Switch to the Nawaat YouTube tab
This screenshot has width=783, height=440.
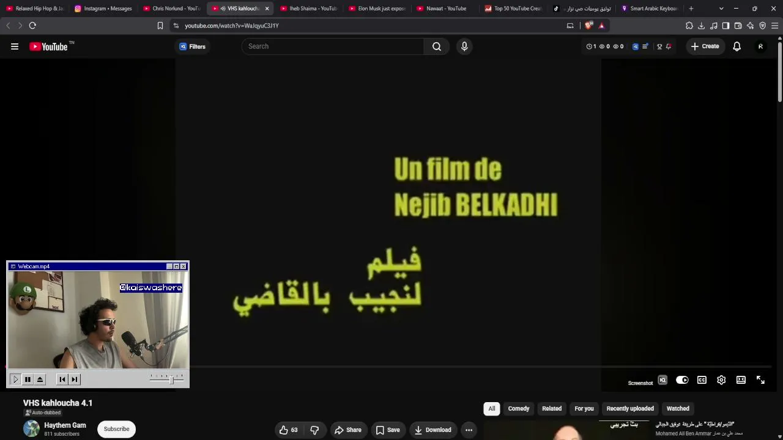446,9
